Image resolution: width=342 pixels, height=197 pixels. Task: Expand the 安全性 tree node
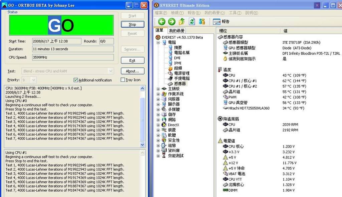tap(158, 140)
